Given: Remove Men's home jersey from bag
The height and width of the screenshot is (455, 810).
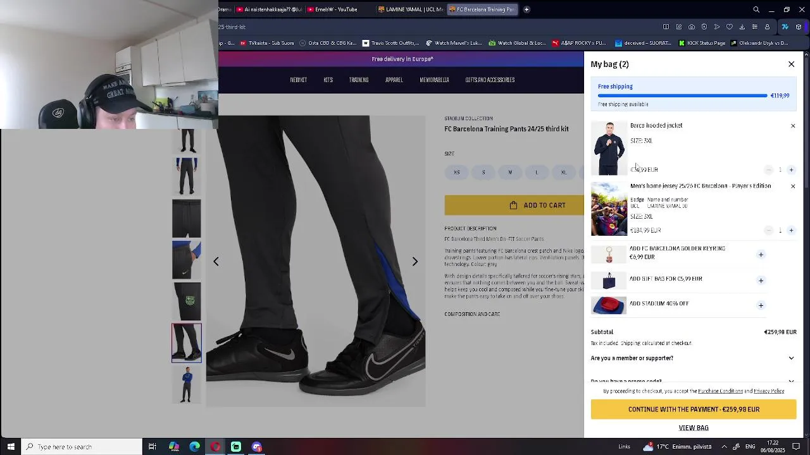Looking at the screenshot, I should click(x=793, y=186).
